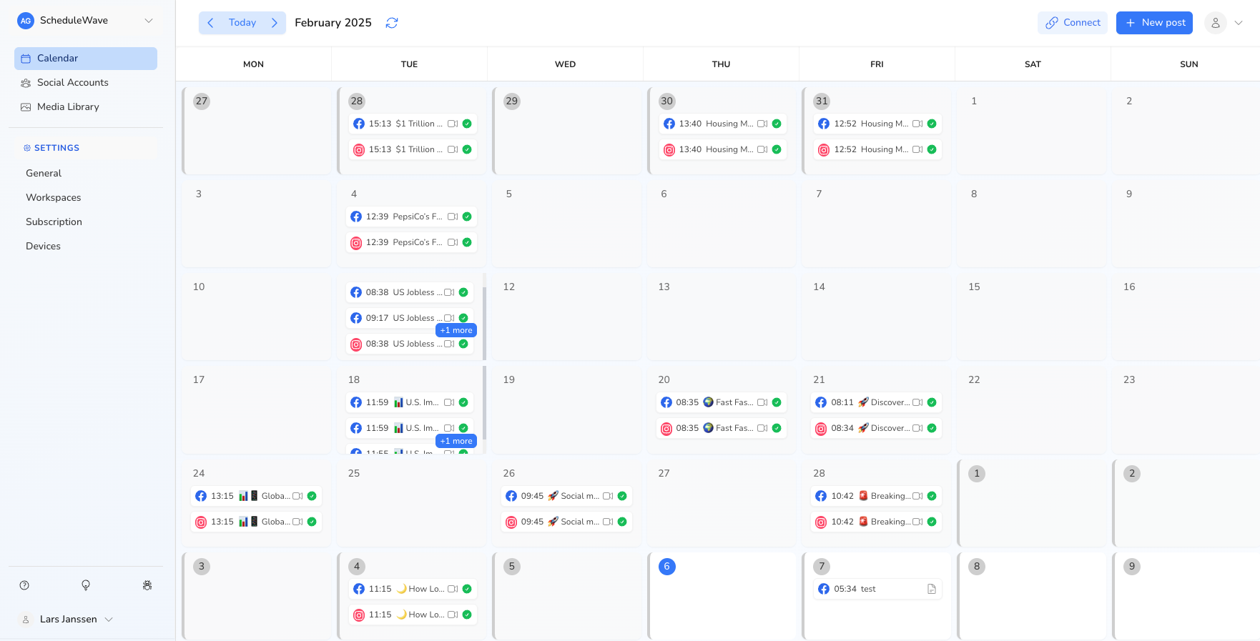Viewport: 1260px width, 641px height.
Task: Click the lightbulb ideas icon
Action: pyautogui.click(x=86, y=585)
